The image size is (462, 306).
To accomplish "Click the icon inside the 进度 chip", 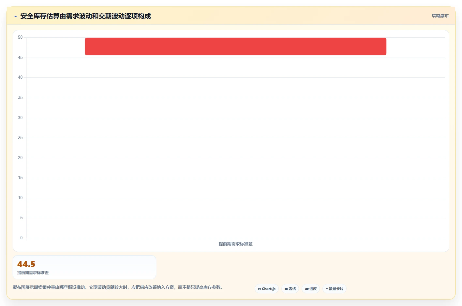I will pos(306,289).
